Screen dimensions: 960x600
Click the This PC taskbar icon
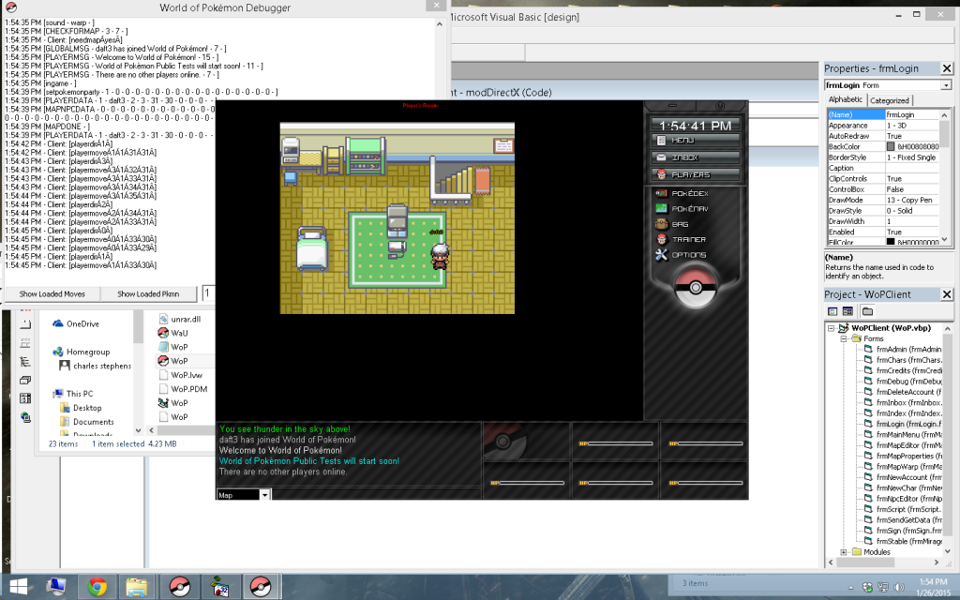[x=56, y=587]
